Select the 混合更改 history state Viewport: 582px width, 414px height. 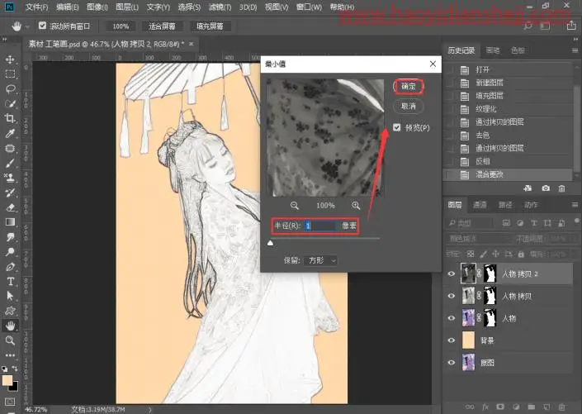point(508,174)
